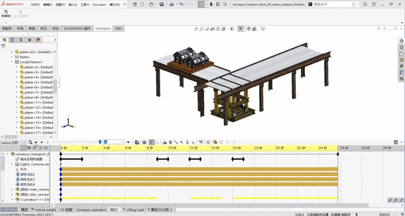The image size is (405, 216).
Task: Click Calculate icon in the Motion toolbar
Action: tap(30, 142)
